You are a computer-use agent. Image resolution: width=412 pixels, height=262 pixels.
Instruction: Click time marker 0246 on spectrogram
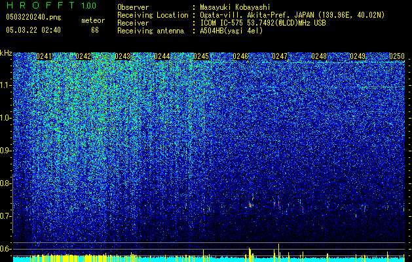240,56
